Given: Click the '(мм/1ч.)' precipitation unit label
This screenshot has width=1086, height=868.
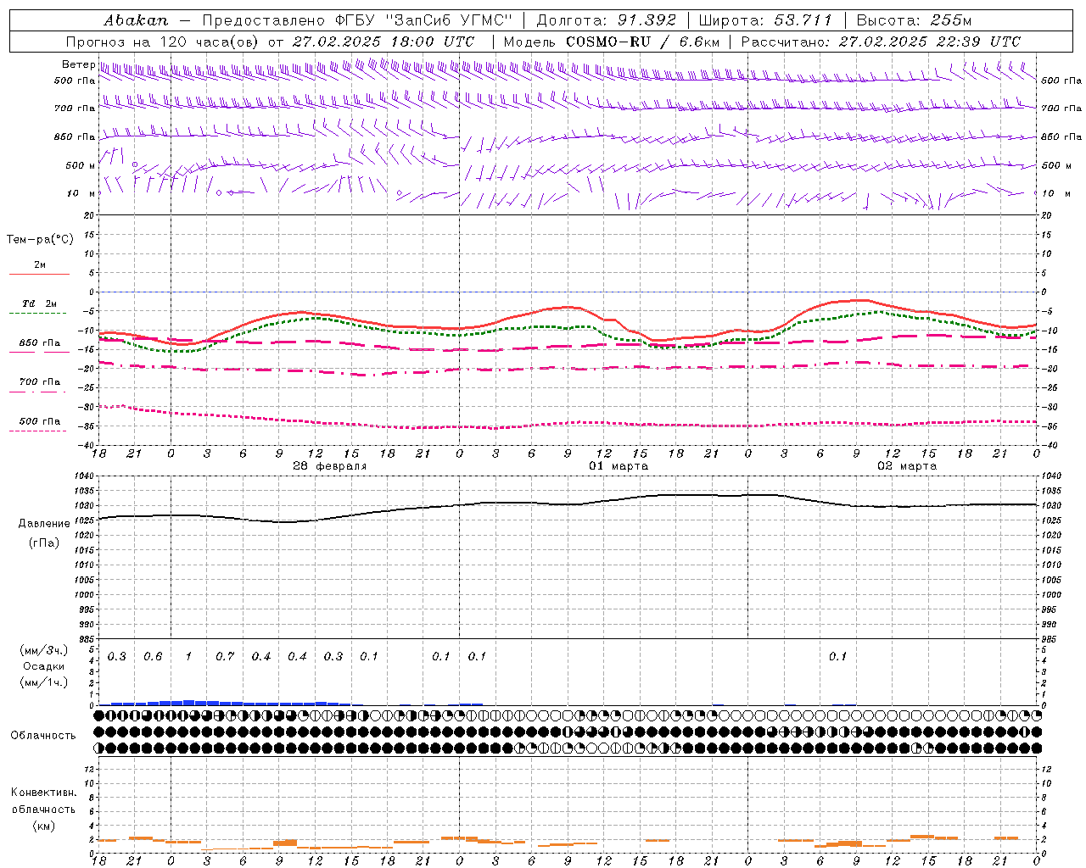Looking at the screenshot, I should [x=44, y=682].
